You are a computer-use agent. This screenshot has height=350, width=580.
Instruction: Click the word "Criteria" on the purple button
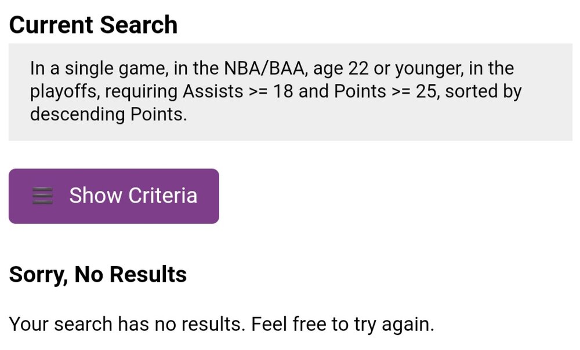pyautogui.click(x=163, y=196)
